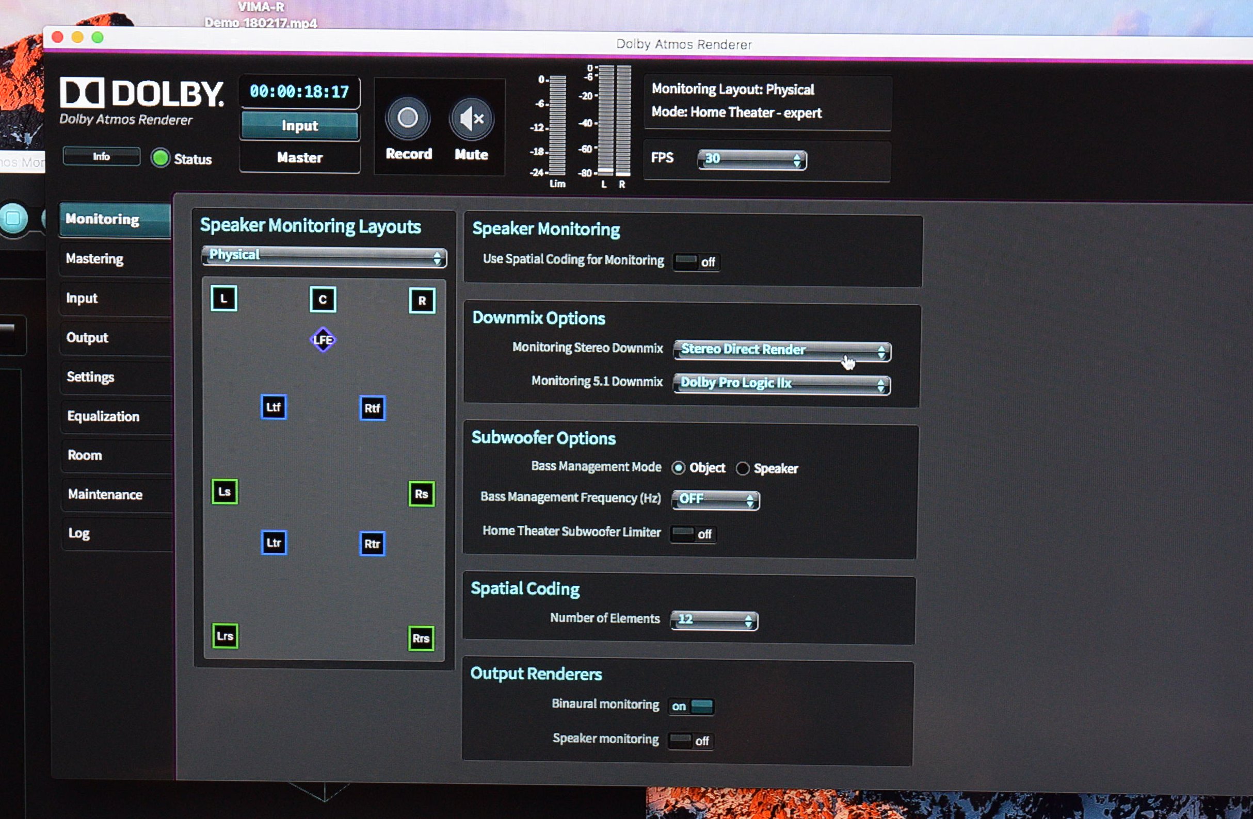Click the Monitoring Layout: Physical text
1253x819 pixels.
[733, 89]
